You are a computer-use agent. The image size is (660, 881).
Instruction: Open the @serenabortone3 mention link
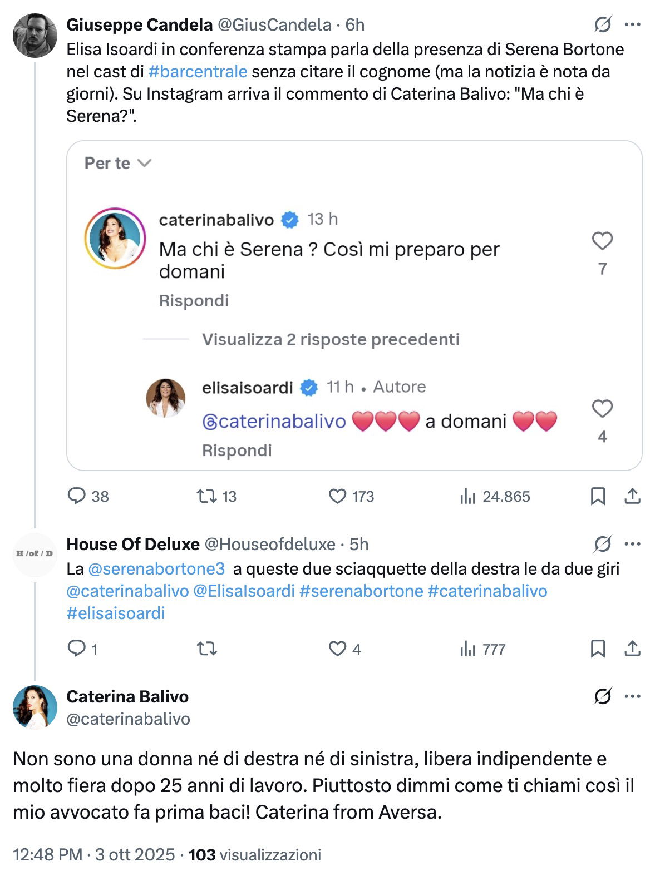156,569
